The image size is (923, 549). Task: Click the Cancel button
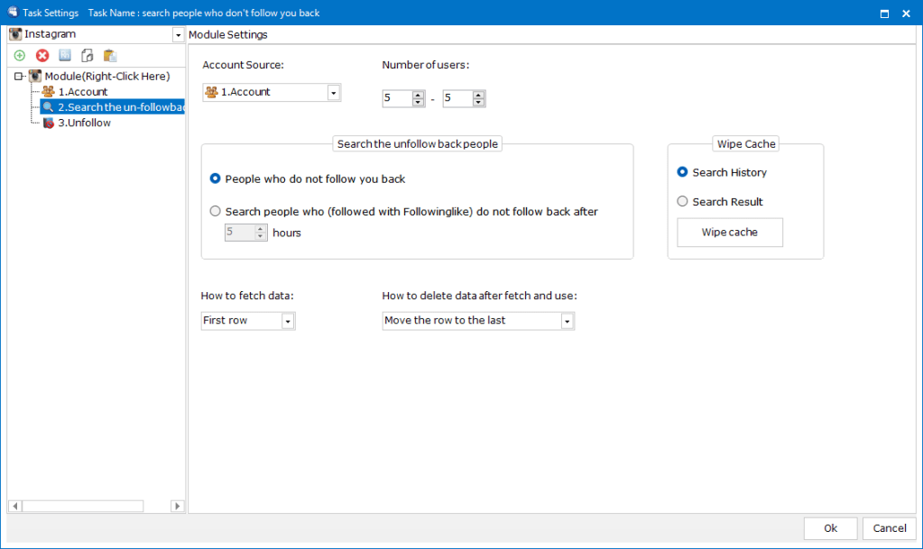pos(890,528)
